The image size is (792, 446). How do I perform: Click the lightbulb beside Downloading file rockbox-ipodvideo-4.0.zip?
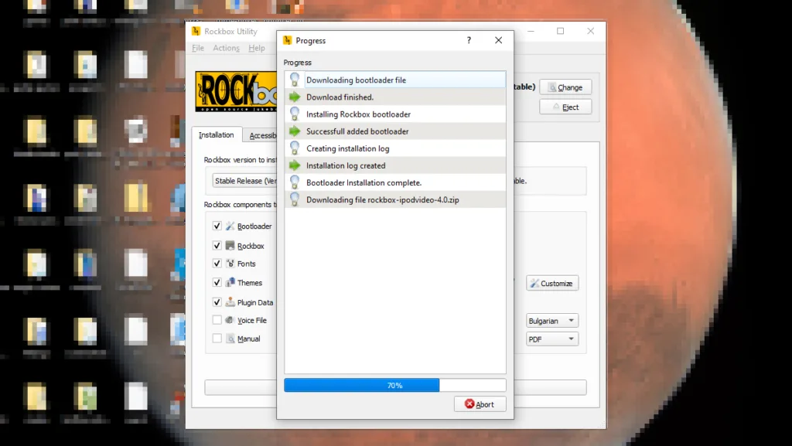(295, 199)
